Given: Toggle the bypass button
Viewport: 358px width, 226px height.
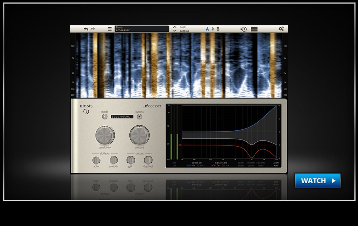Looking at the screenshot, I should tap(140, 117).
